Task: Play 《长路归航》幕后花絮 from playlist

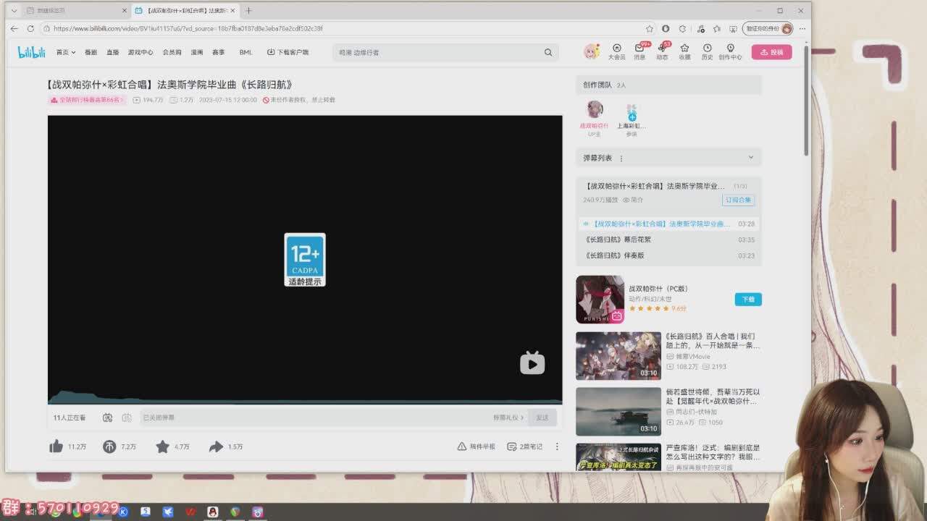Action: (669, 240)
